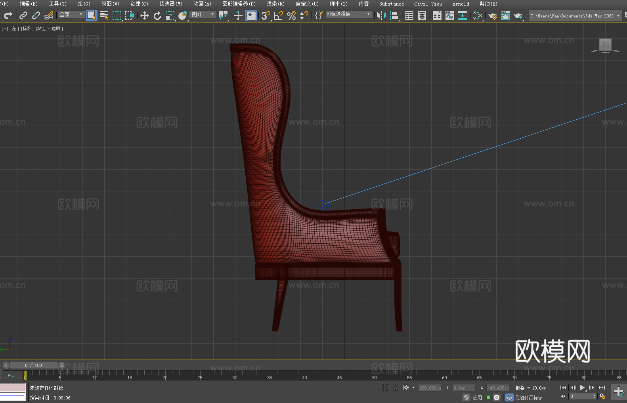Open the Schematic View icon
627x403 pixels.
point(478,15)
